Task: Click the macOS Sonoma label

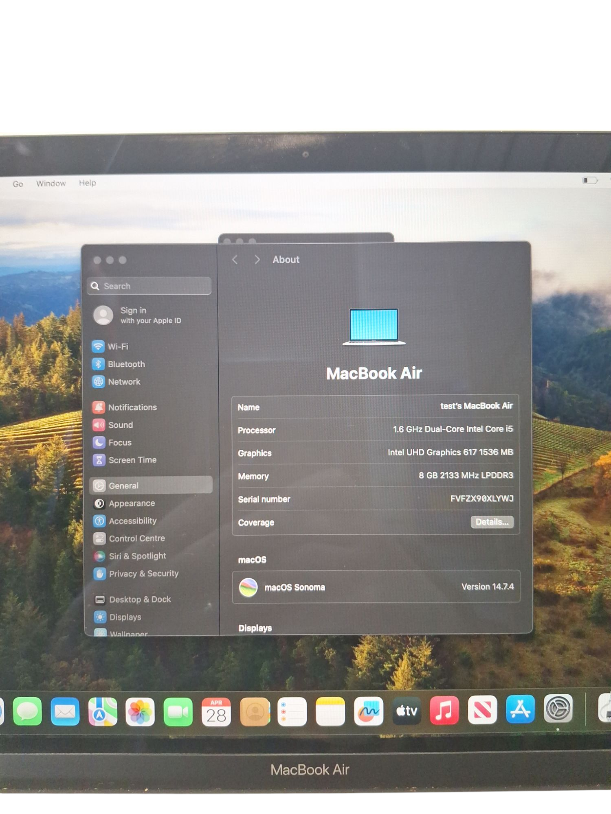Action: [x=295, y=587]
